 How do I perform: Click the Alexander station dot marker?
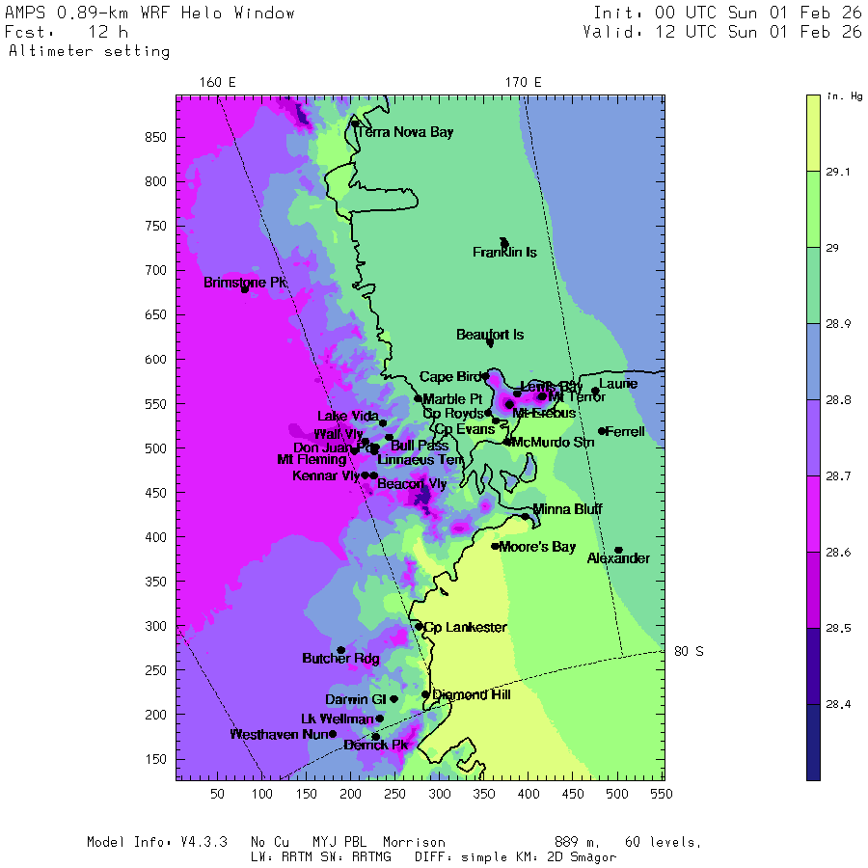tap(618, 551)
